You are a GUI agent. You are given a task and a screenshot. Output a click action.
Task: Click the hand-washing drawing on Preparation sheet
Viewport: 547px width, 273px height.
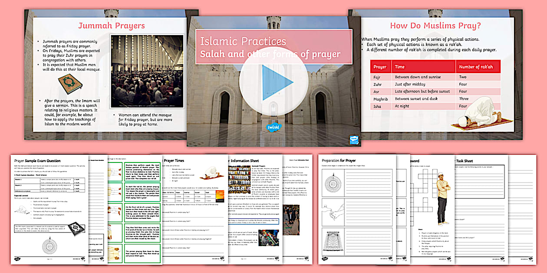click(x=333, y=214)
